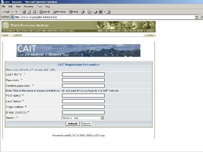Focus the Login Name field
The width and height of the screenshot is (203, 152).
click(83, 74)
